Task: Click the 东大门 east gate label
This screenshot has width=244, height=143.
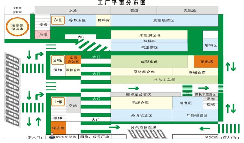Action: (33, 137)
